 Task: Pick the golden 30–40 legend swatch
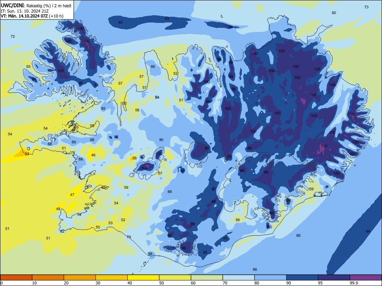point(112,278)
